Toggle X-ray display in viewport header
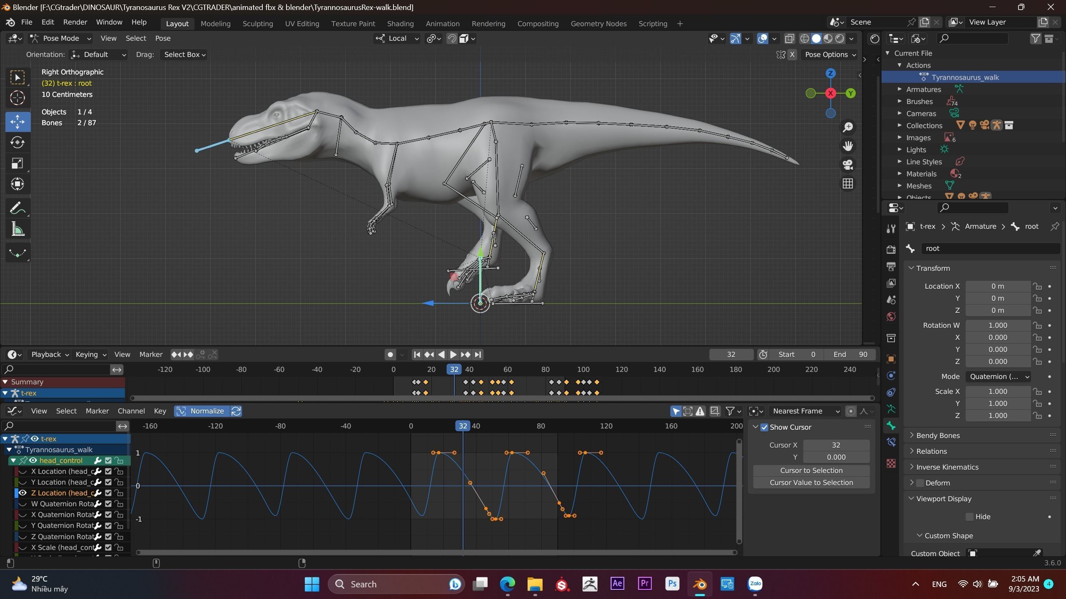Viewport: 1066px width, 599px height. (x=789, y=39)
